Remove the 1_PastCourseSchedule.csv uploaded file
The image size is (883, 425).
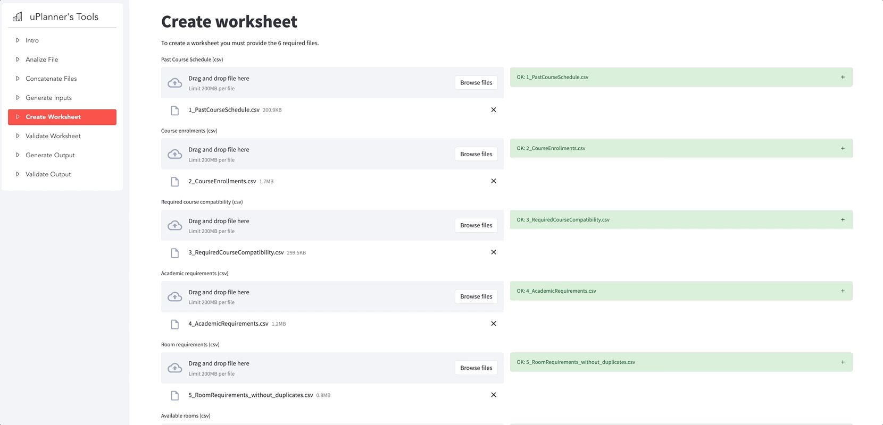point(493,110)
